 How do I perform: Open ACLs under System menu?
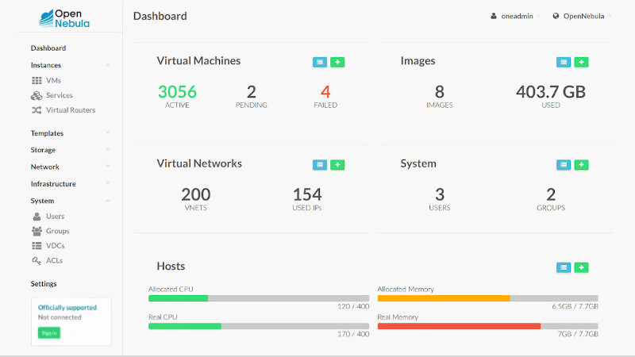click(x=54, y=261)
